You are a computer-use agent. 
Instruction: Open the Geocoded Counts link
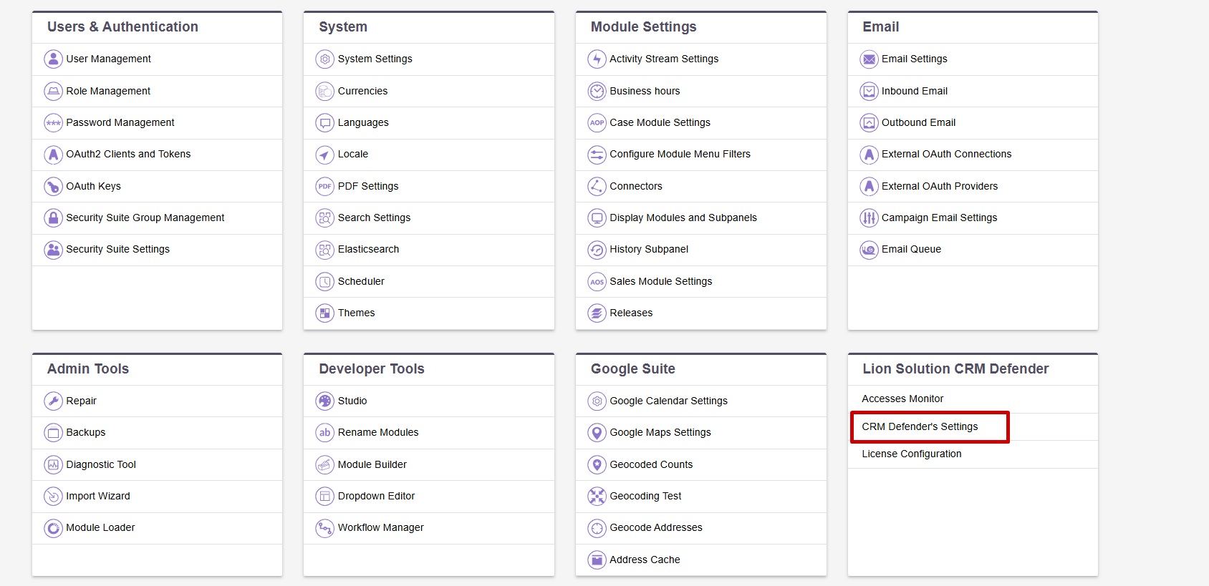click(651, 464)
